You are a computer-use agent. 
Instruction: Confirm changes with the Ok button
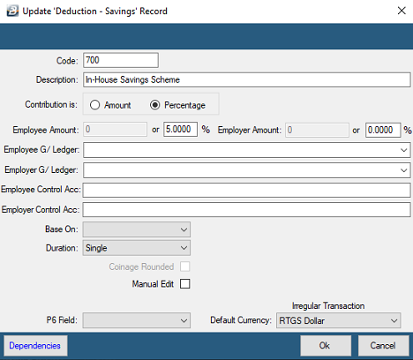[x=326, y=346]
